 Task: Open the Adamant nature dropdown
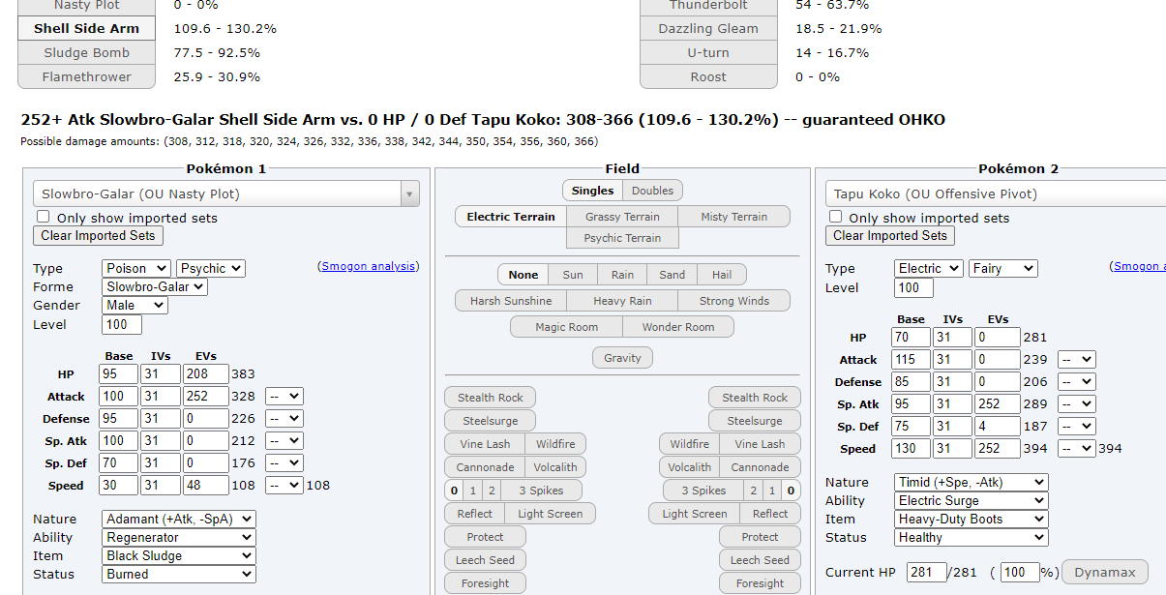click(x=178, y=520)
